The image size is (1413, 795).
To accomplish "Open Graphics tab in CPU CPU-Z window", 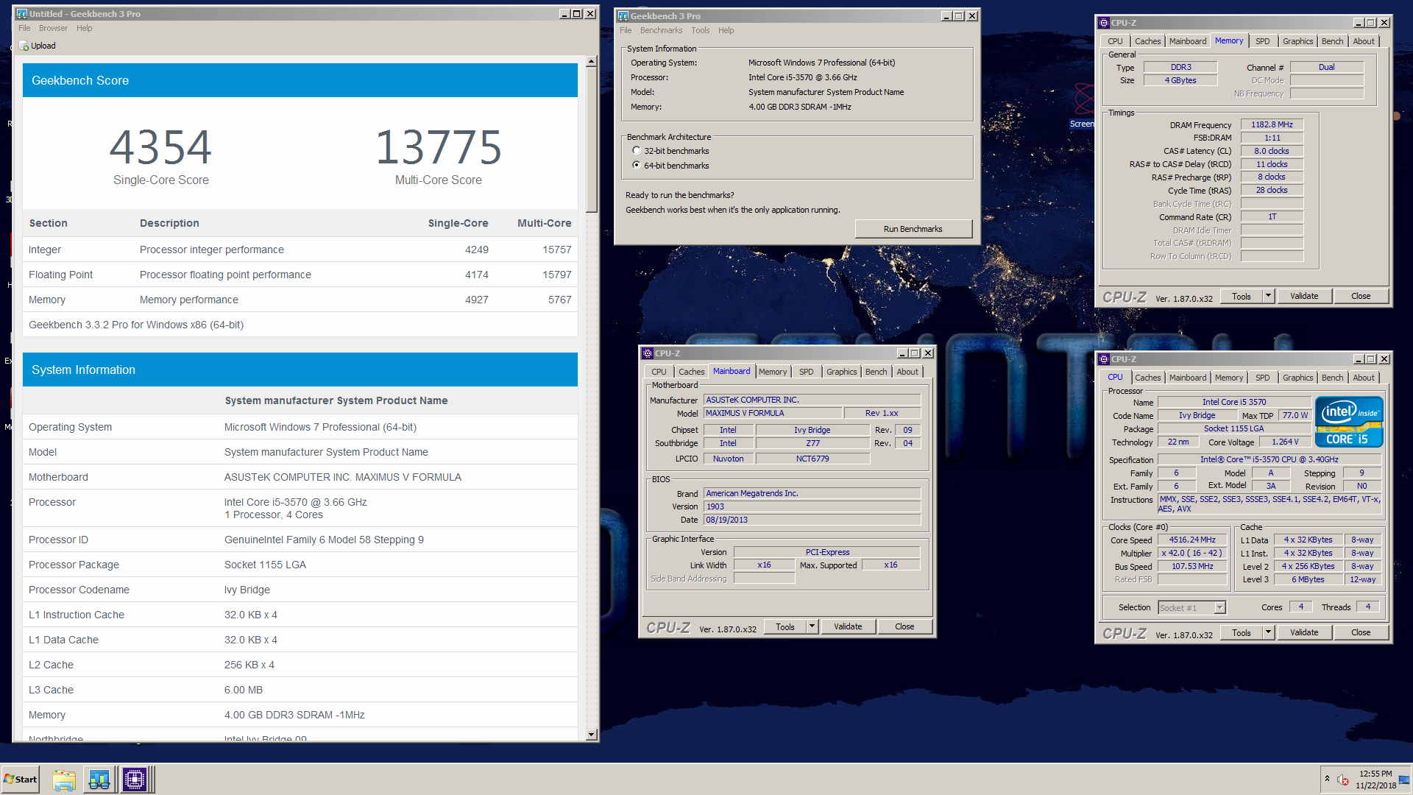I will [1297, 378].
